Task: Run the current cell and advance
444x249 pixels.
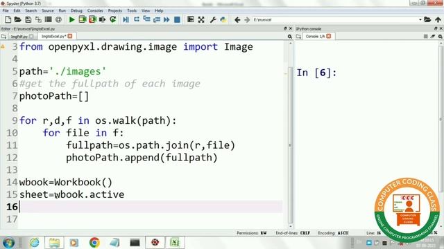Action: (x=92, y=19)
